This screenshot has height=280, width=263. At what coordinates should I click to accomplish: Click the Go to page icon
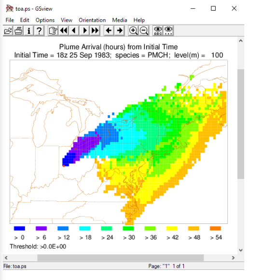coord(53,31)
